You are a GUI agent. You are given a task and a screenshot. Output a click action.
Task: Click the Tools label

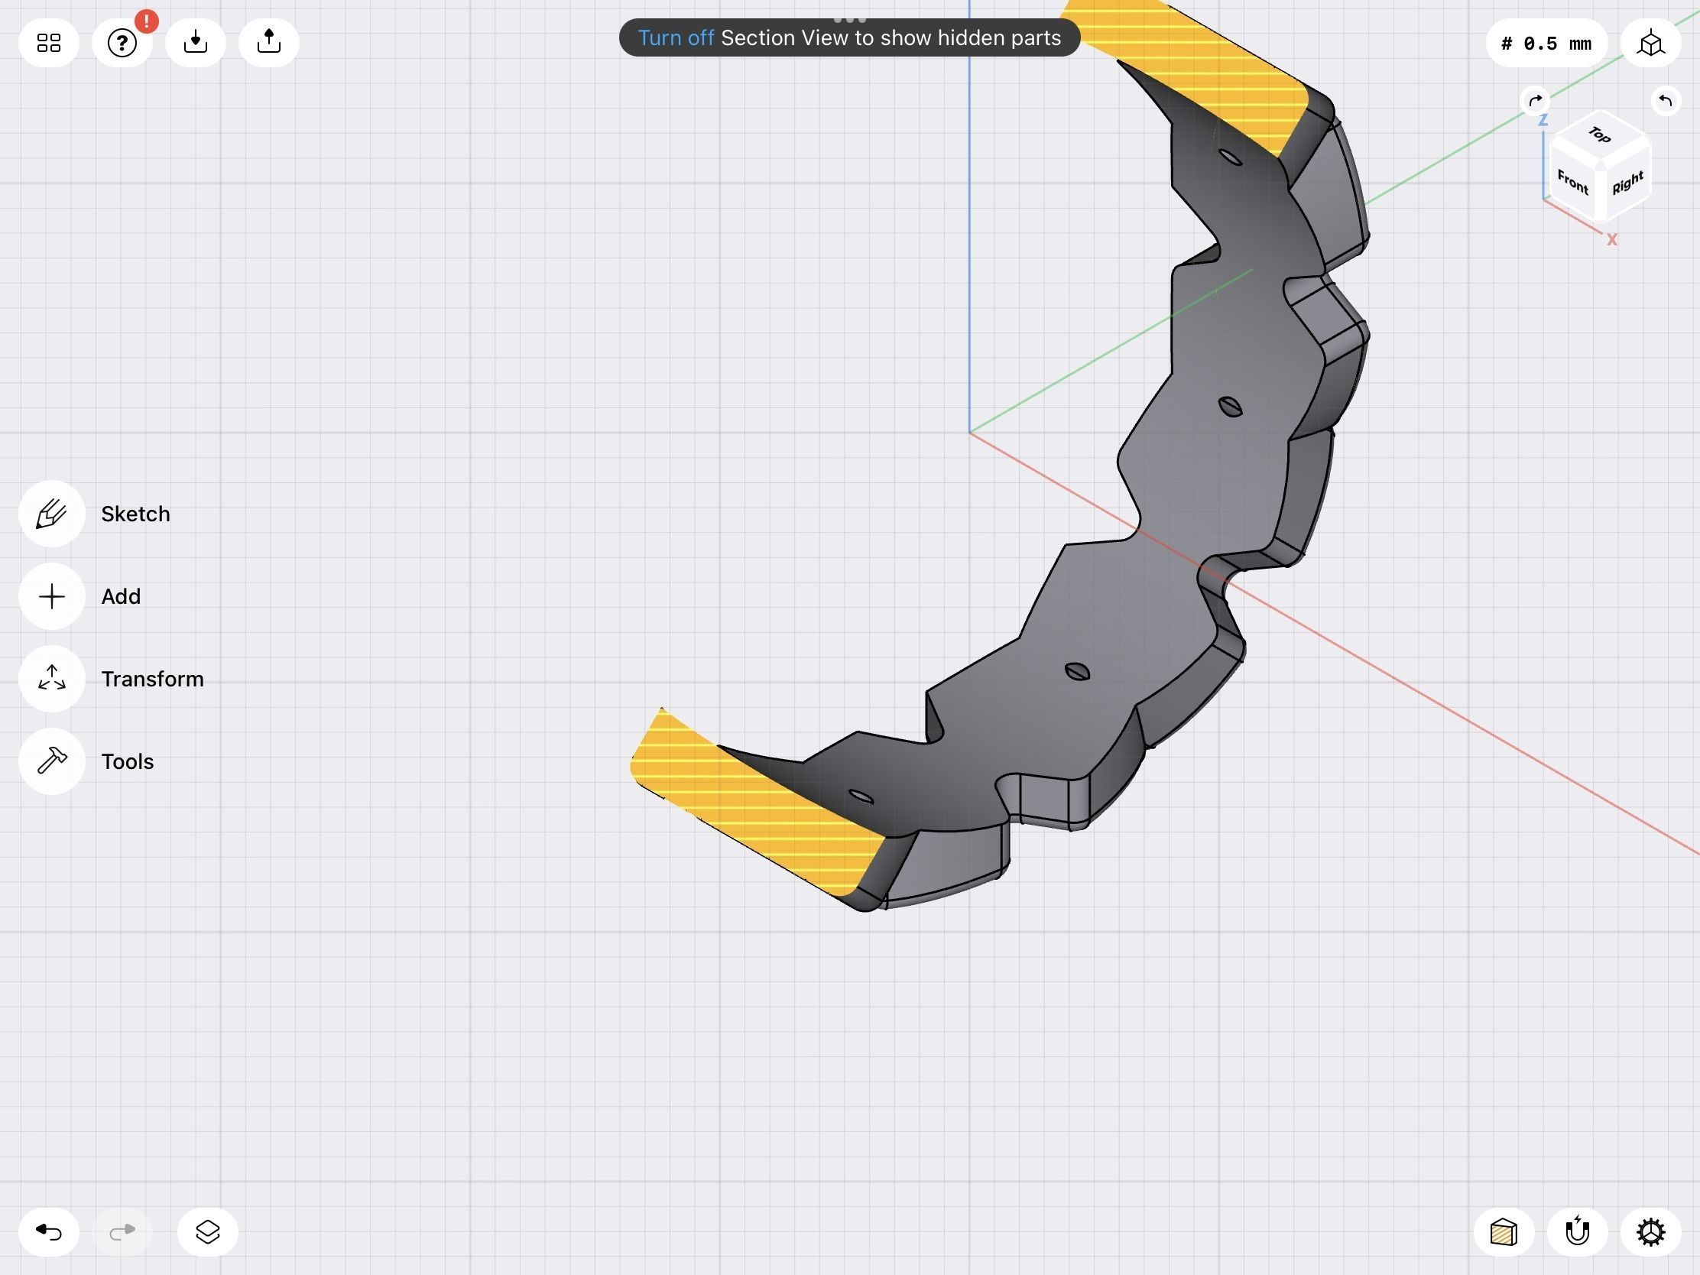pos(127,761)
